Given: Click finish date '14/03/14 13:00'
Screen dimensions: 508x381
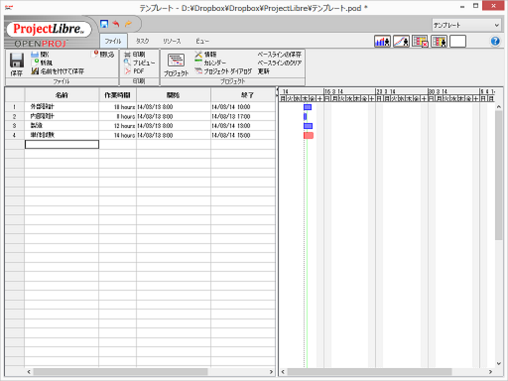Looking at the screenshot, I should [243, 126].
